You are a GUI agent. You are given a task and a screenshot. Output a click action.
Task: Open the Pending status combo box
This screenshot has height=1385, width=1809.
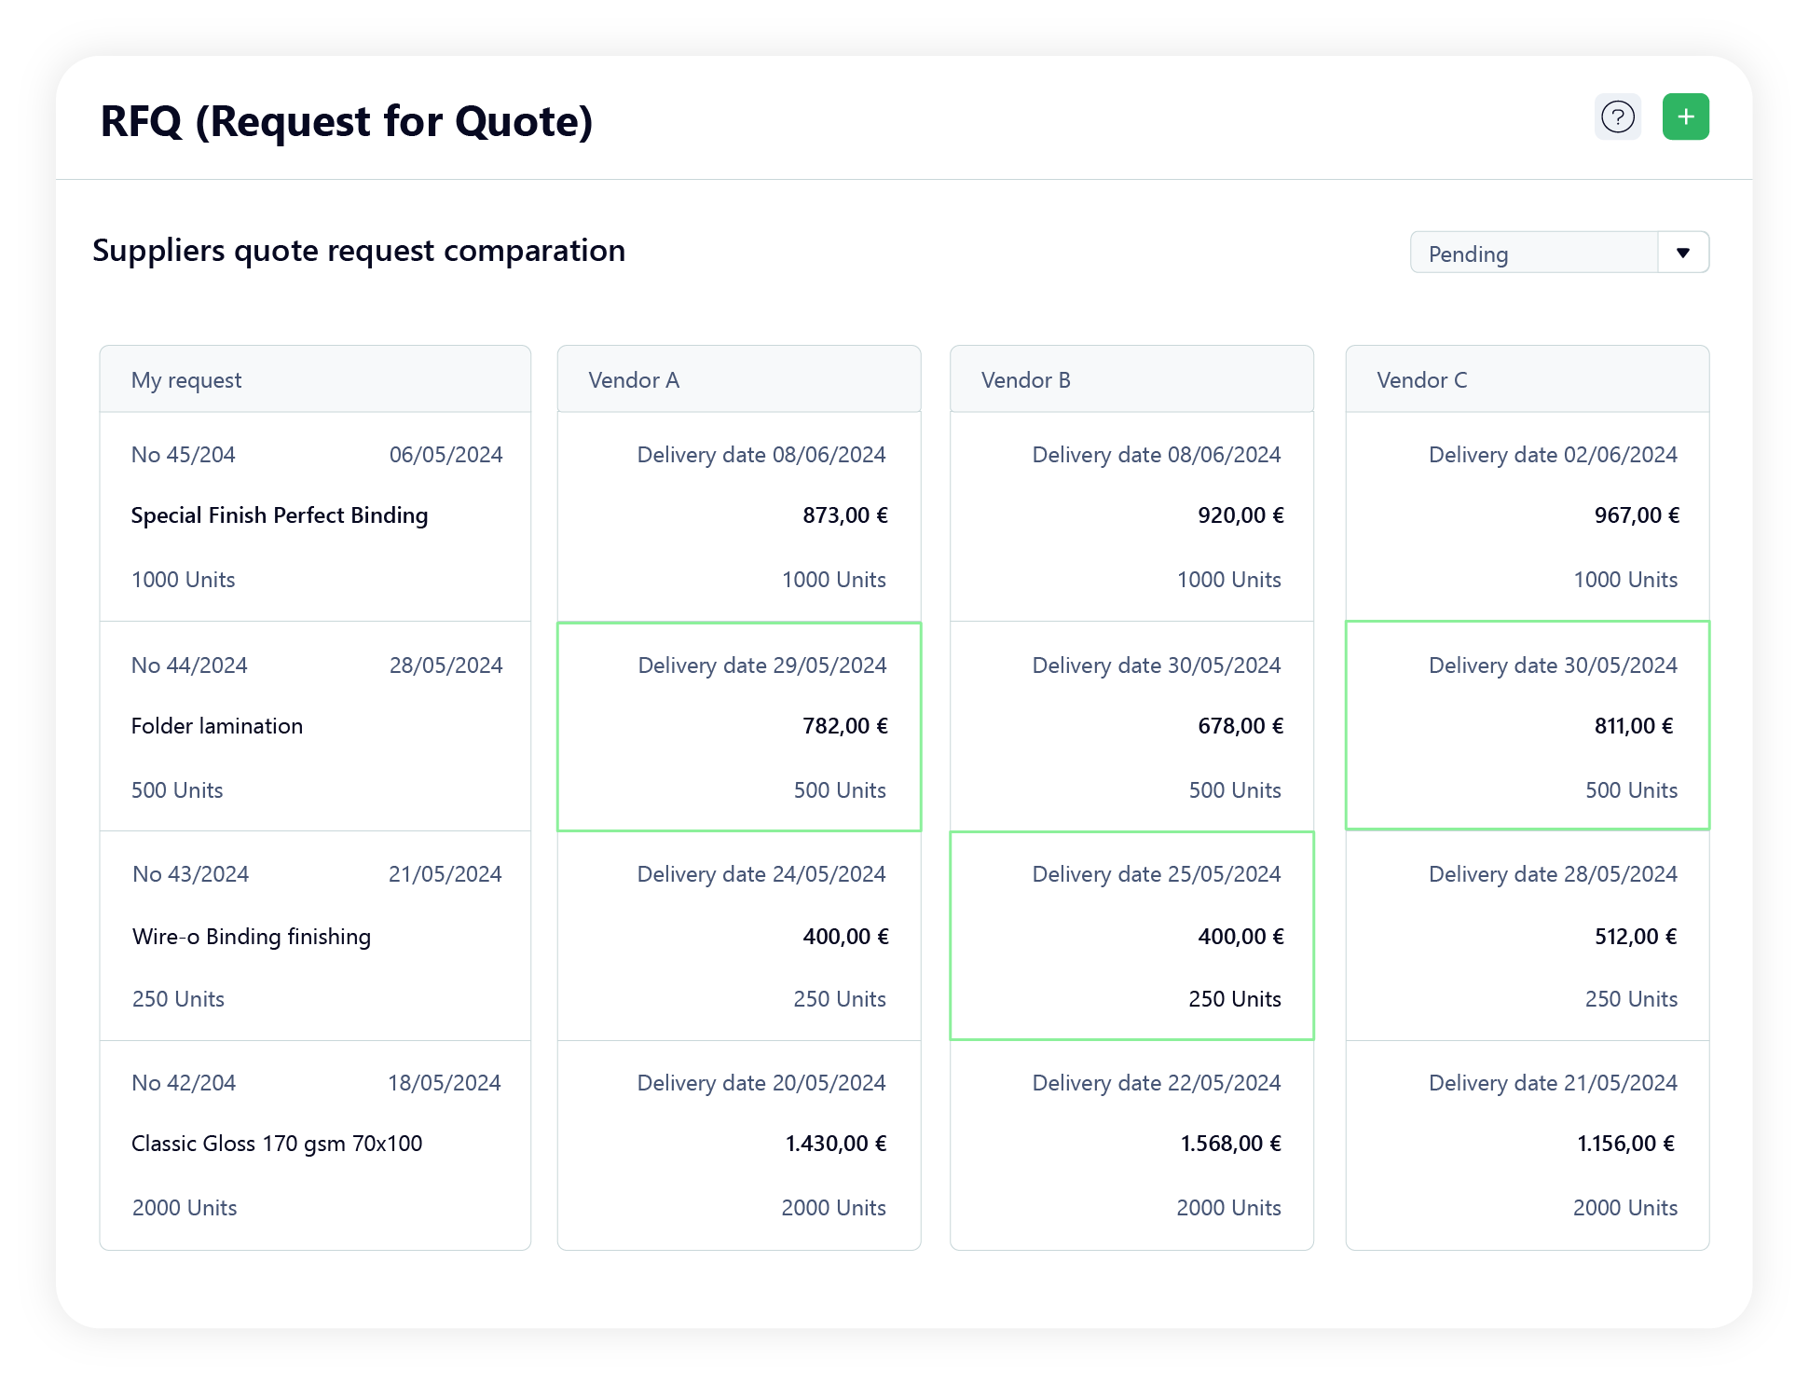coord(1559,253)
